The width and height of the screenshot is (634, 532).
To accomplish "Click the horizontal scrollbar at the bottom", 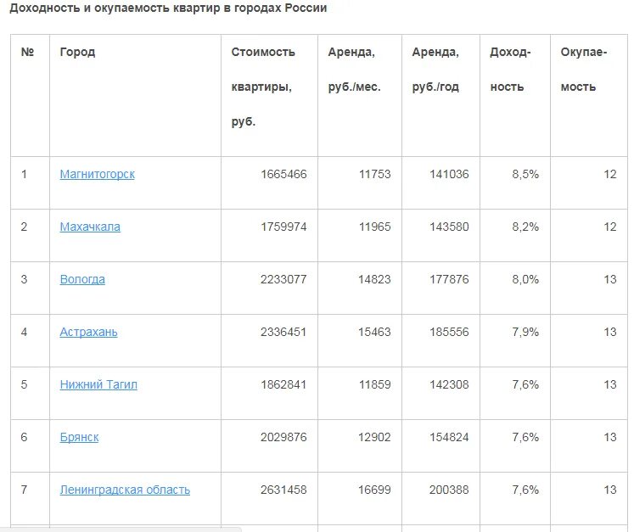I will [119, 529].
